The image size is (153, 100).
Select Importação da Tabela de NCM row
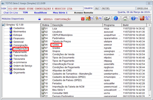(x=94, y=87)
